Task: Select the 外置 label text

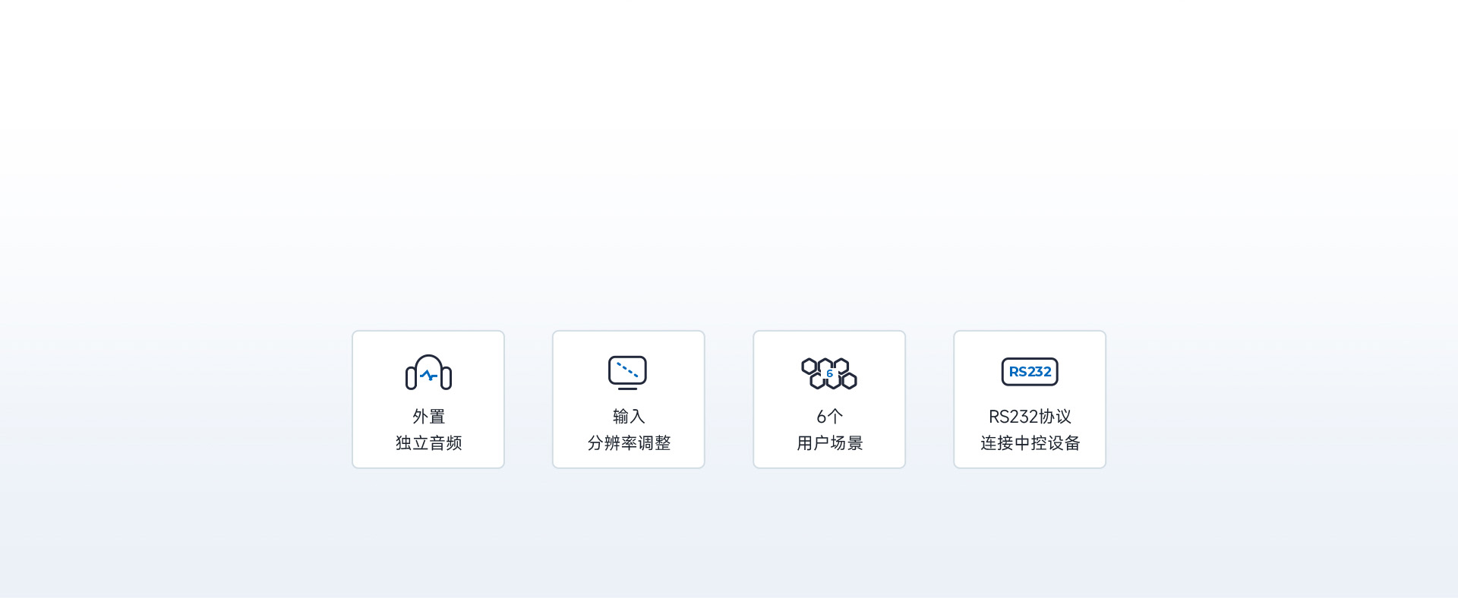Action: tap(428, 417)
